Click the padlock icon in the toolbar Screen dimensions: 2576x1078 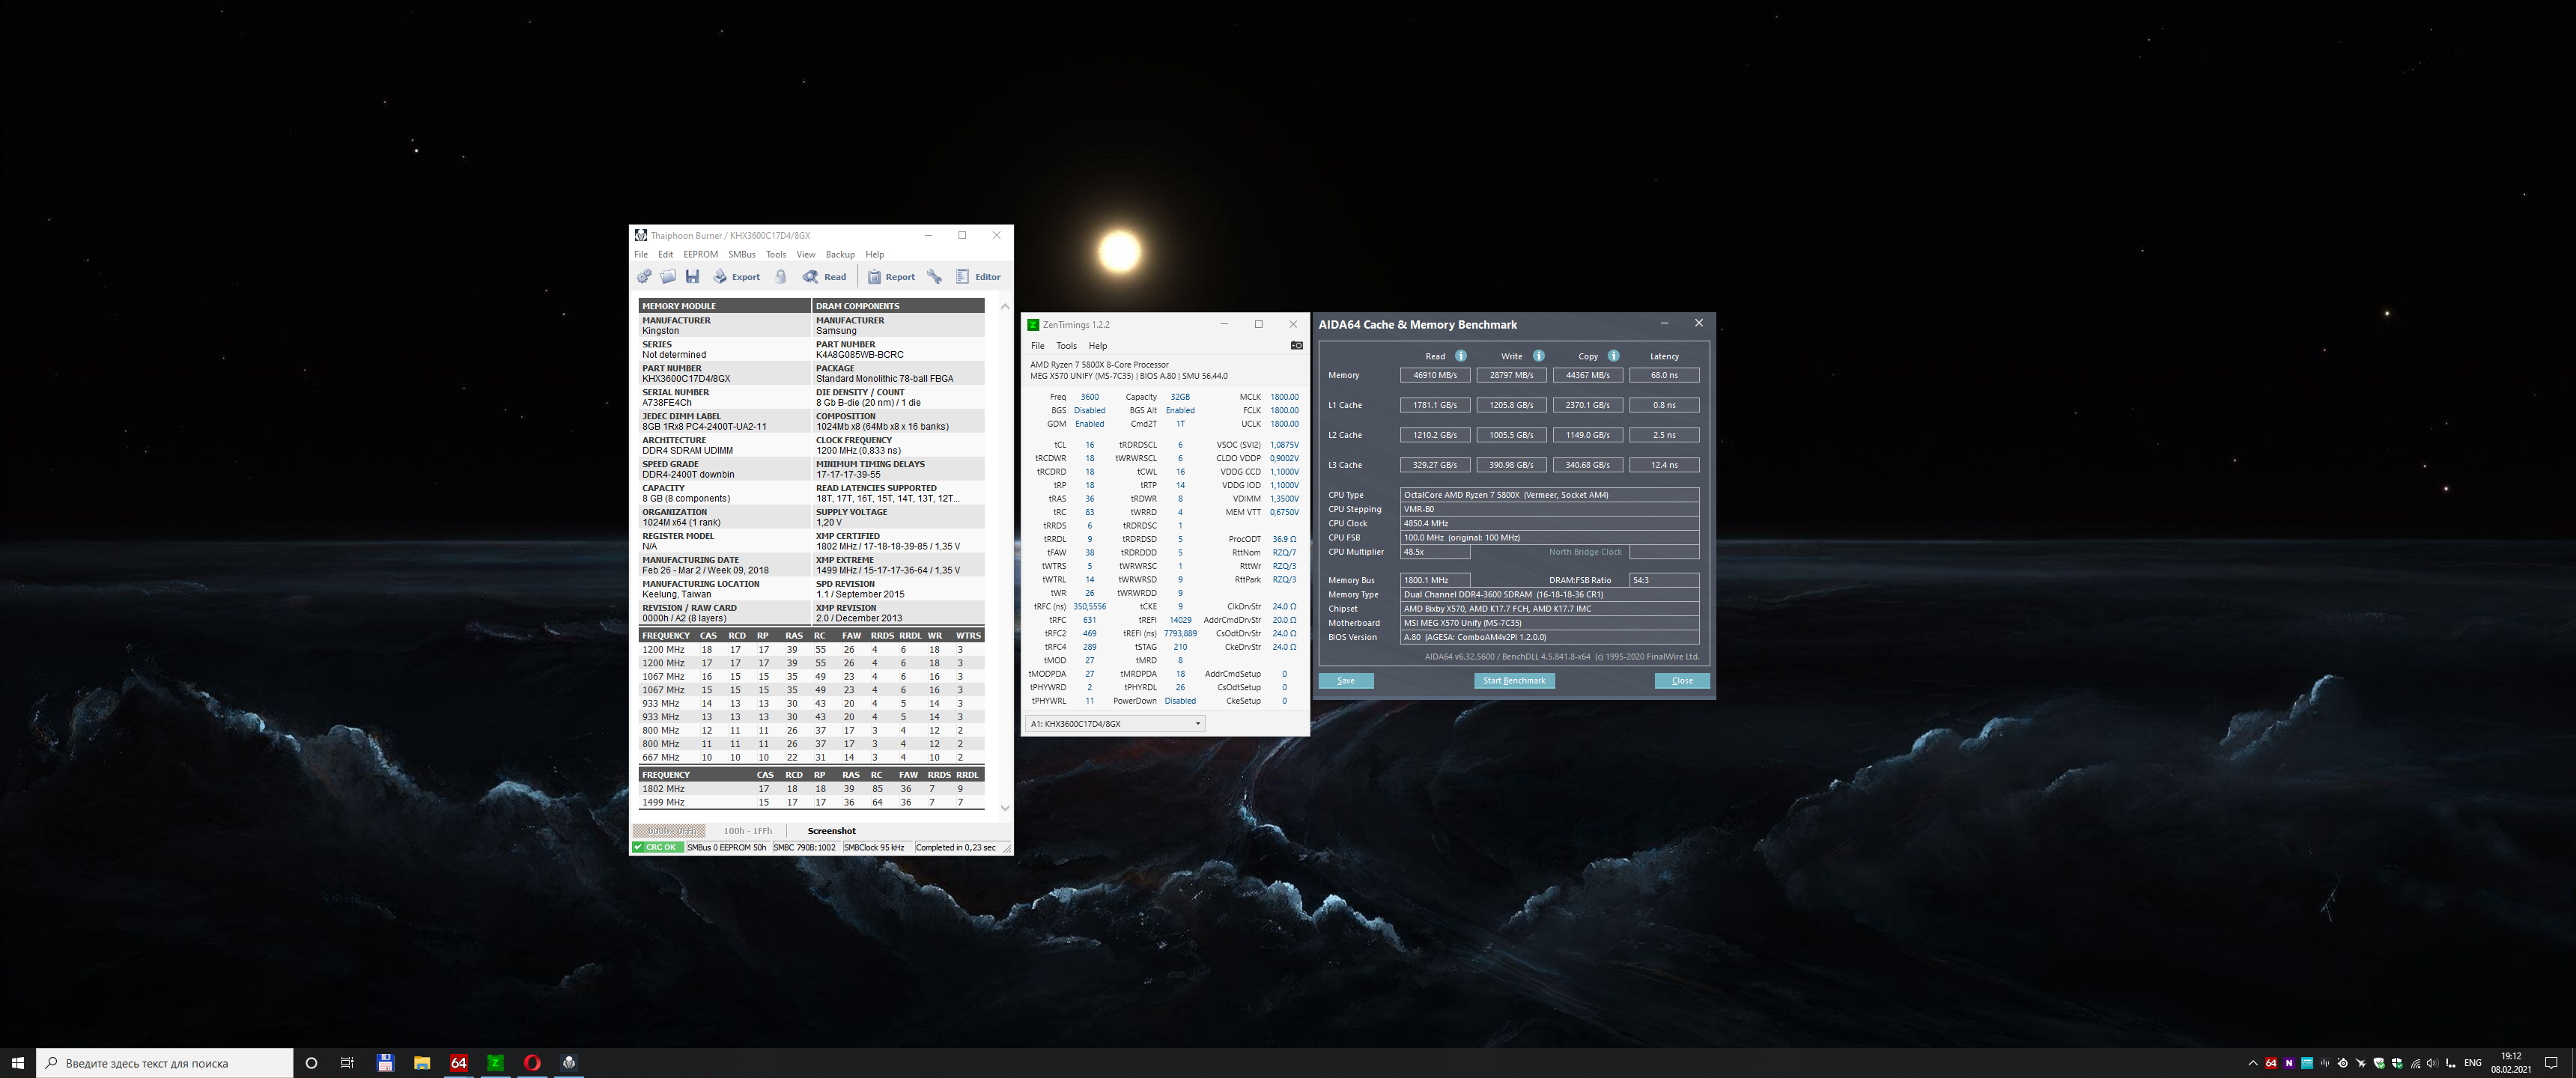coord(781,277)
